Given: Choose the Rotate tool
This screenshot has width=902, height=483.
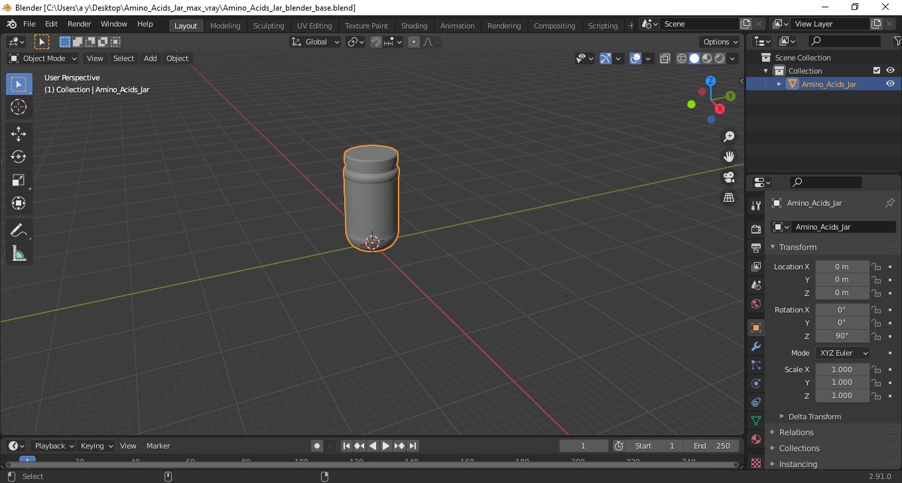Looking at the screenshot, I should [x=19, y=157].
